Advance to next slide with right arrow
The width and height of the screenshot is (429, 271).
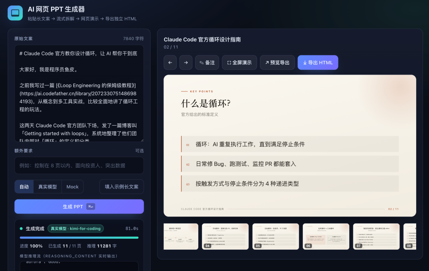(x=186, y=63)
